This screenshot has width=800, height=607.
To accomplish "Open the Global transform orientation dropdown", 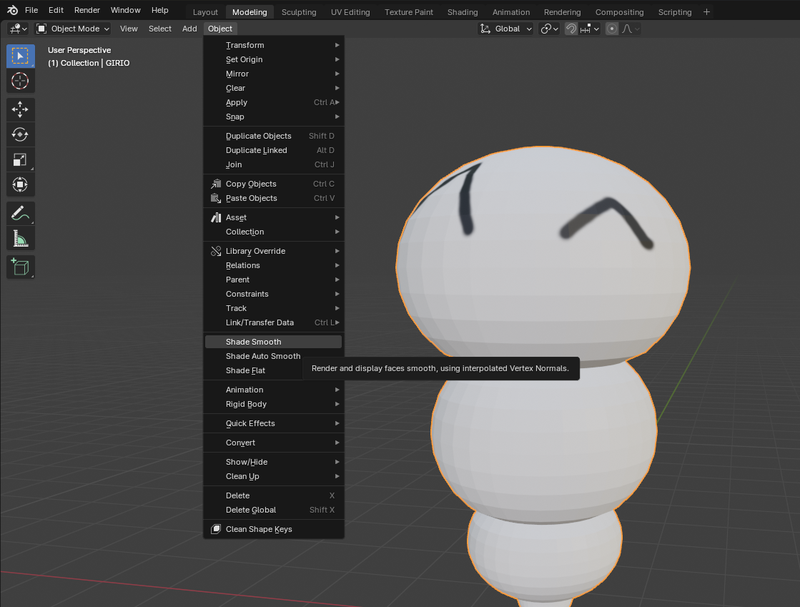I will tap(505, 29).
